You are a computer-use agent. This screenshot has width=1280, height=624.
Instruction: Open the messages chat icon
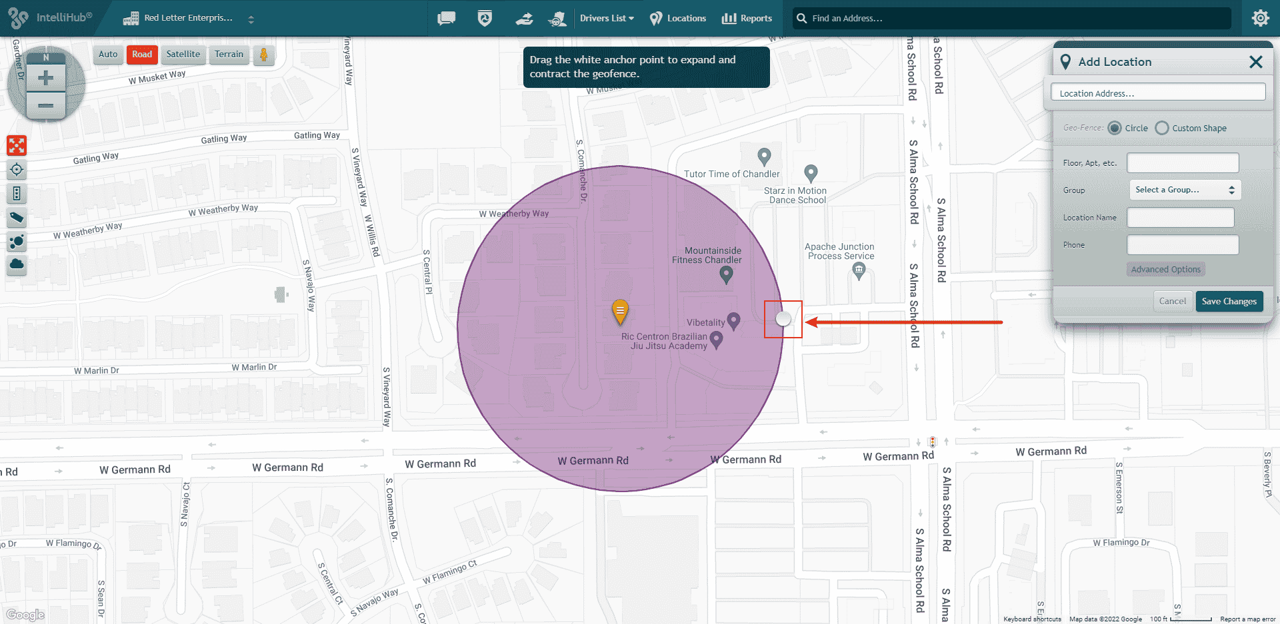click(x=445, y=18)
